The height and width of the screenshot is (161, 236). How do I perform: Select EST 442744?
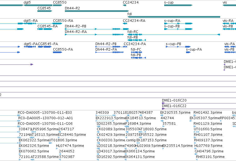tap(167, 118)
